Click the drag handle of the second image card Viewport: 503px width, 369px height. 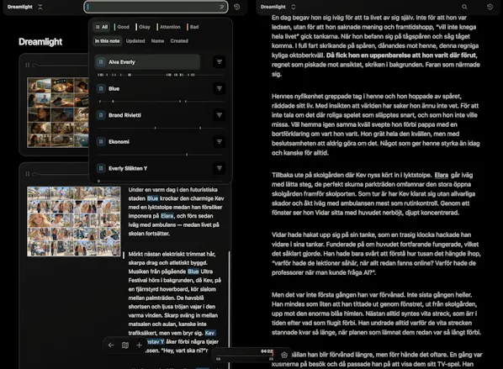pos(27,174)
